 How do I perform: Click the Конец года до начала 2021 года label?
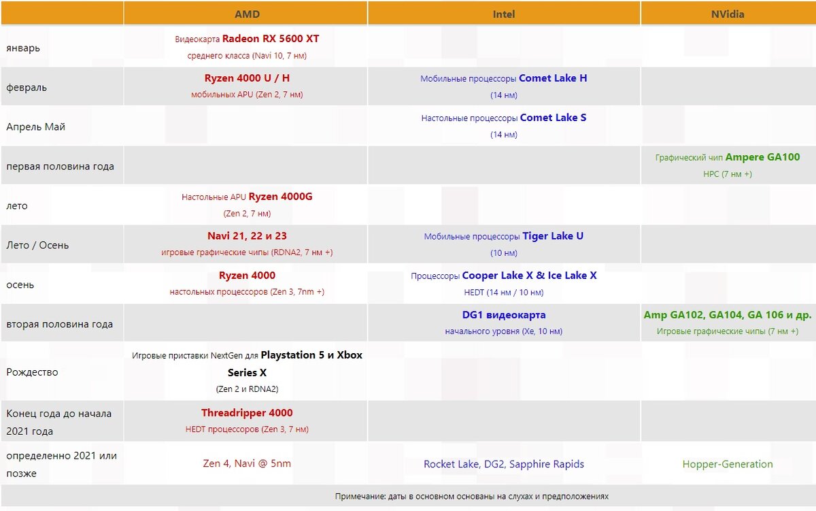[58, 422]
